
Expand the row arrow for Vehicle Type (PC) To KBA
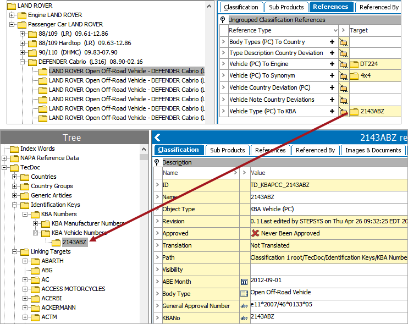tap(223, 111)
